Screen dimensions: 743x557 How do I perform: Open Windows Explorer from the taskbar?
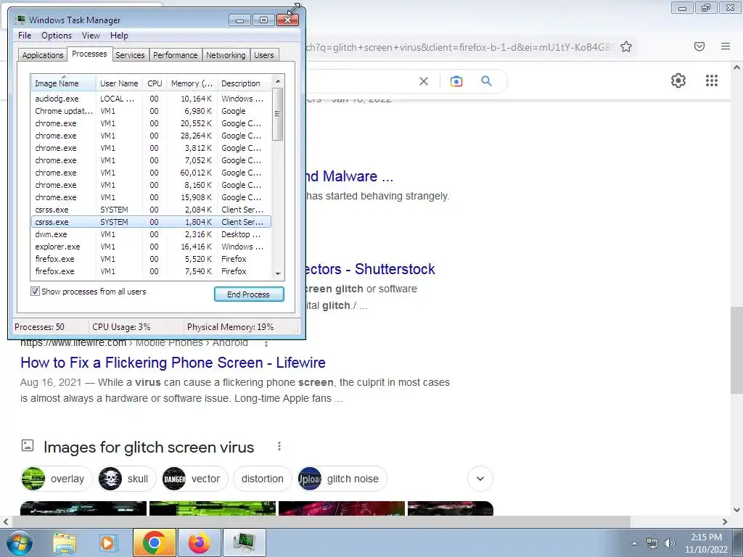click(65, 543)
